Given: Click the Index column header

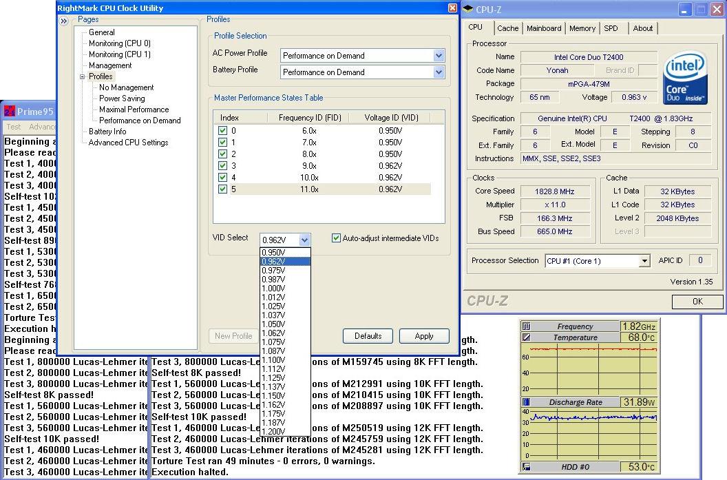Looking at the screenshot, I should coord(241,118).
